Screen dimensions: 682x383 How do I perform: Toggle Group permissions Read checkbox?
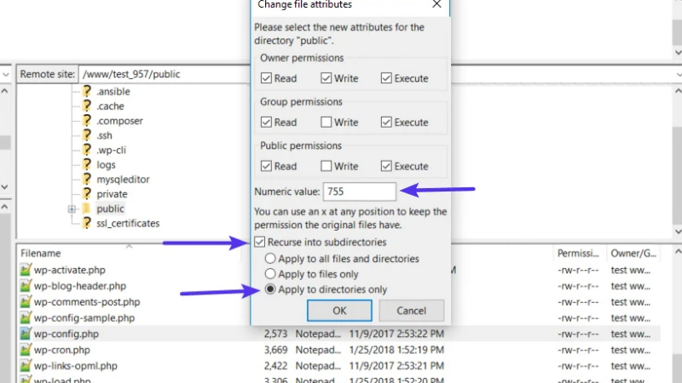(266, 122)
